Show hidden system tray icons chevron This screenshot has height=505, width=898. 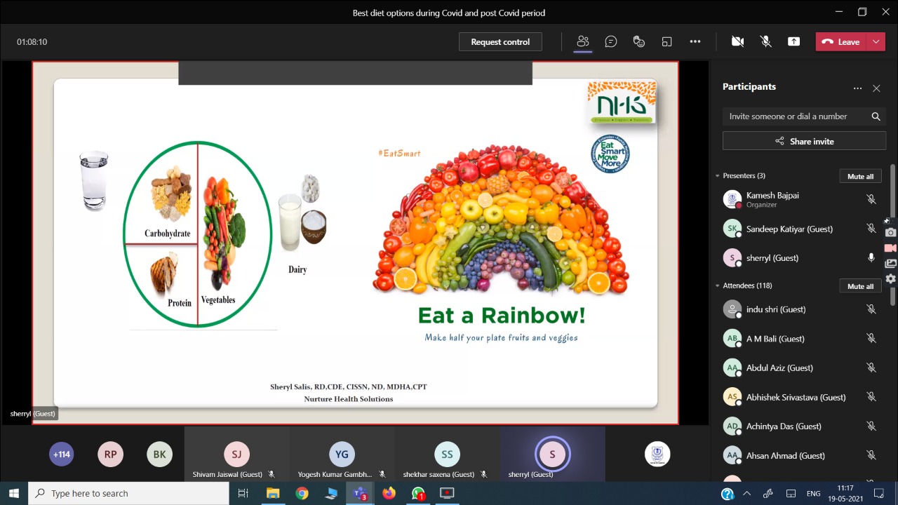point(749,493)
